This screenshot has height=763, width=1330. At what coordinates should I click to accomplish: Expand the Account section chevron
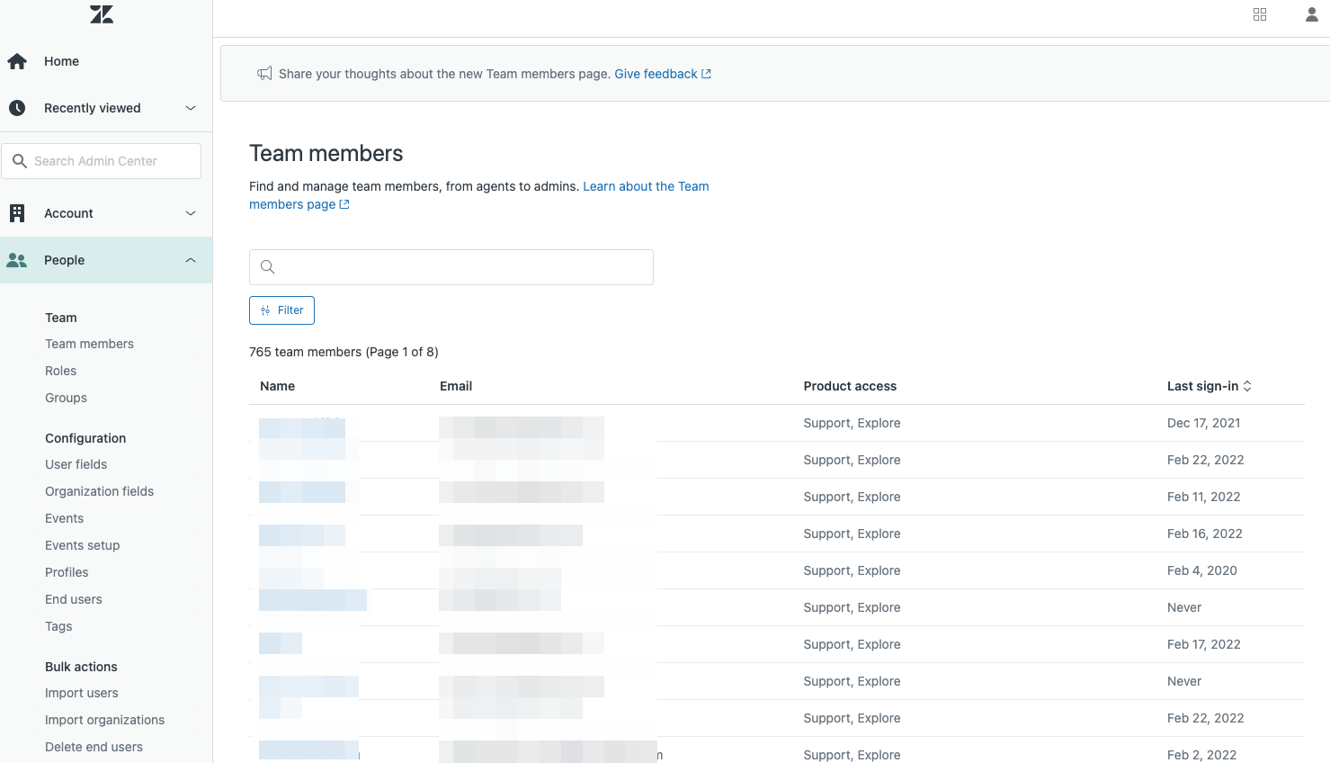[x=191, y=213]
